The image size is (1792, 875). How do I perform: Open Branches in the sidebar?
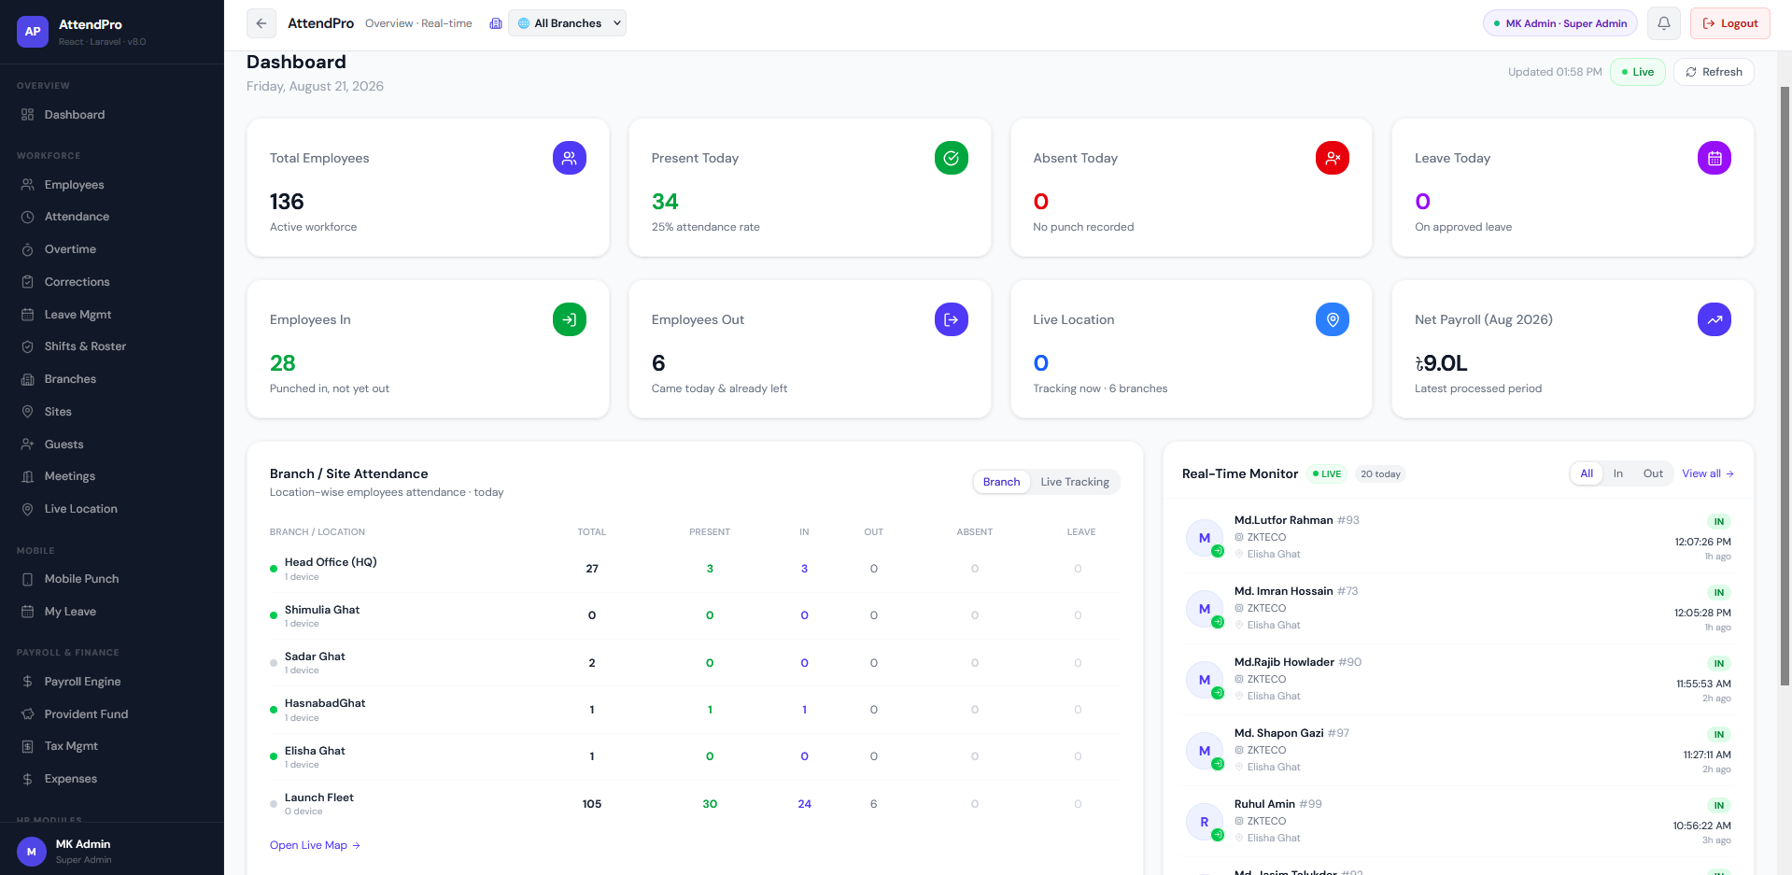click(x=112, y=379)
